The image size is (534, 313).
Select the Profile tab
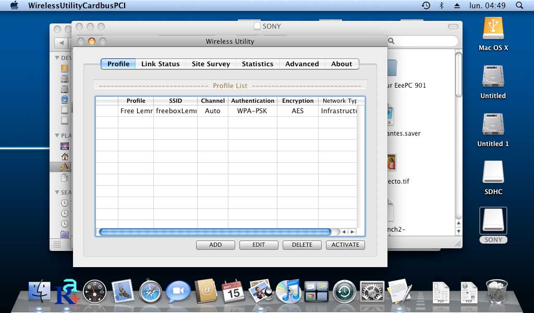[118, 64]
